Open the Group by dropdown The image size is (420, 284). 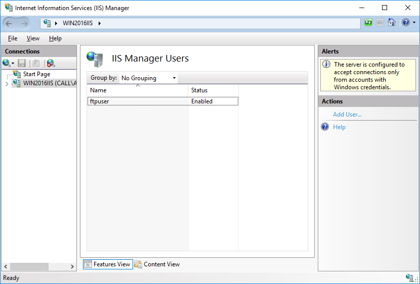(x=148, y=78)
